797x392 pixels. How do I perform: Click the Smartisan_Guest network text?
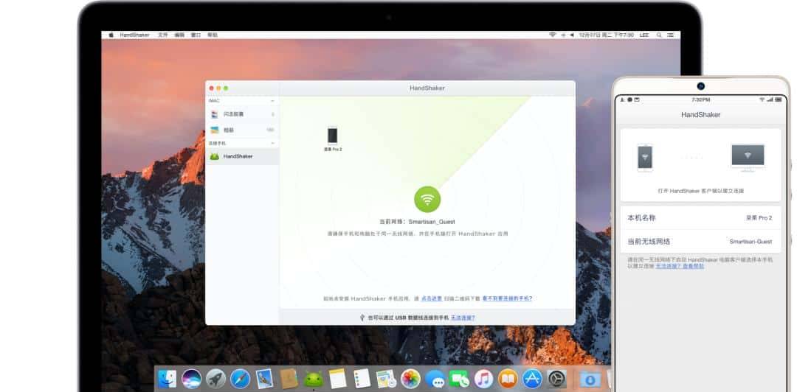[432, 221]
